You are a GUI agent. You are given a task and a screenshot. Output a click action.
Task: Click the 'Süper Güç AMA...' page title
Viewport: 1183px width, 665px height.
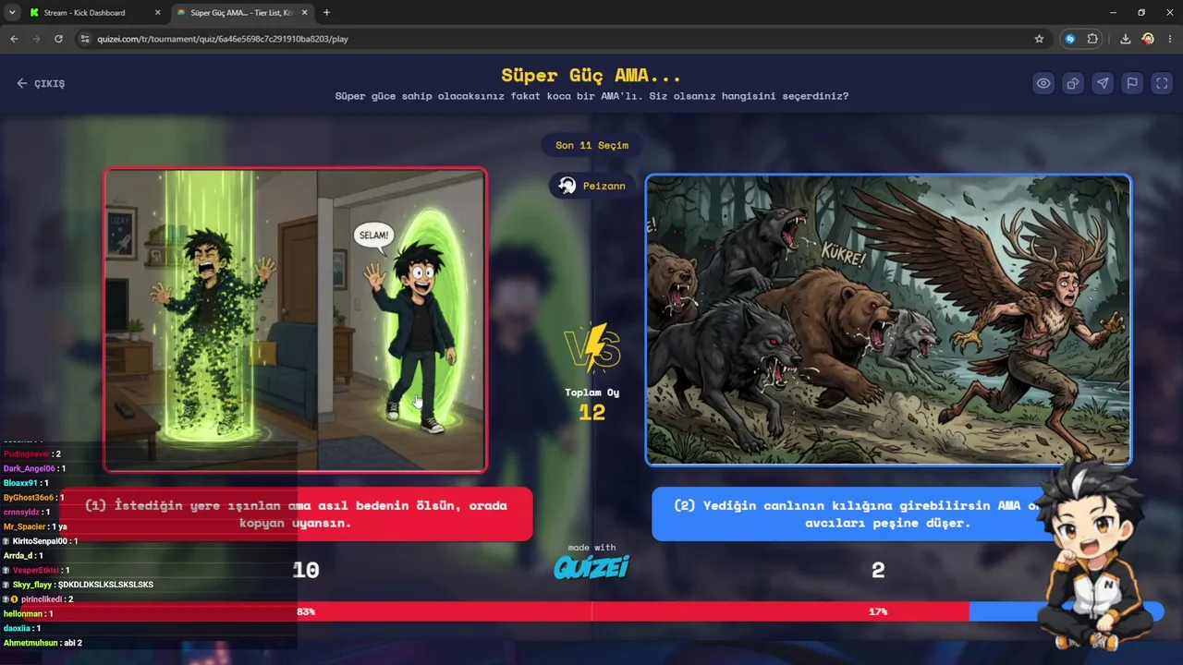click(591, 75)
